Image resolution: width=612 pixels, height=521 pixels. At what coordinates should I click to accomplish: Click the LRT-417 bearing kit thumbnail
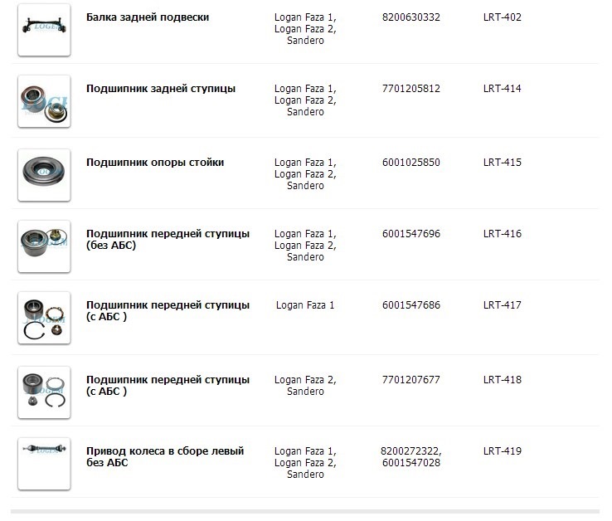pyautogui.click(x=44, y=318)
